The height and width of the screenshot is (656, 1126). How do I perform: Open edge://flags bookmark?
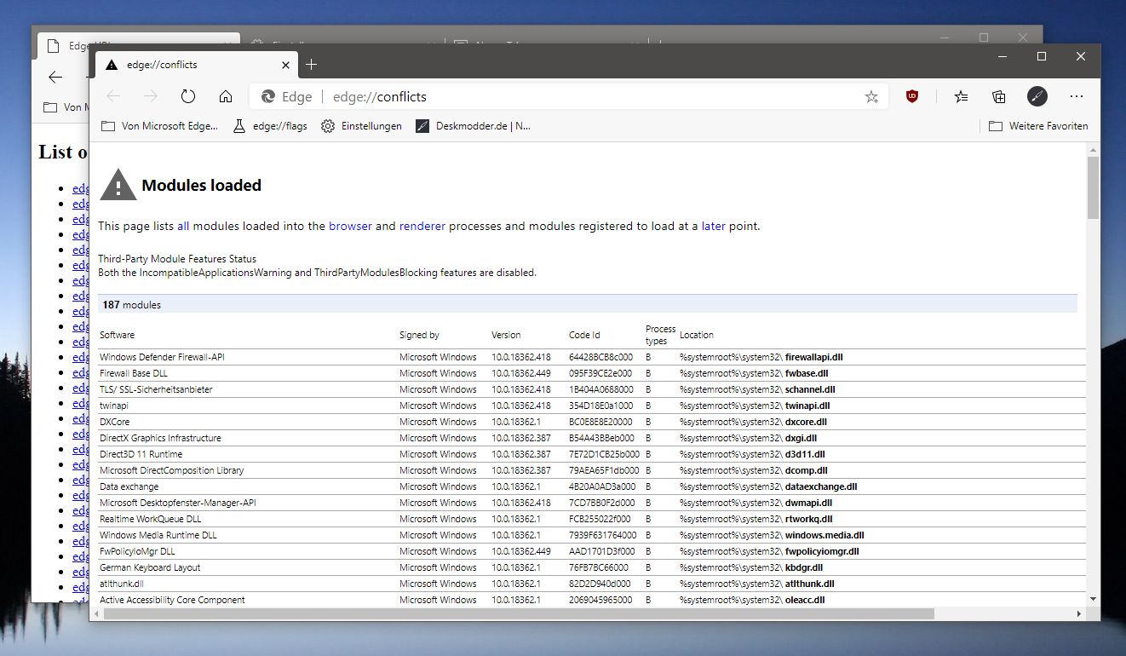click(x=269, y=126)
